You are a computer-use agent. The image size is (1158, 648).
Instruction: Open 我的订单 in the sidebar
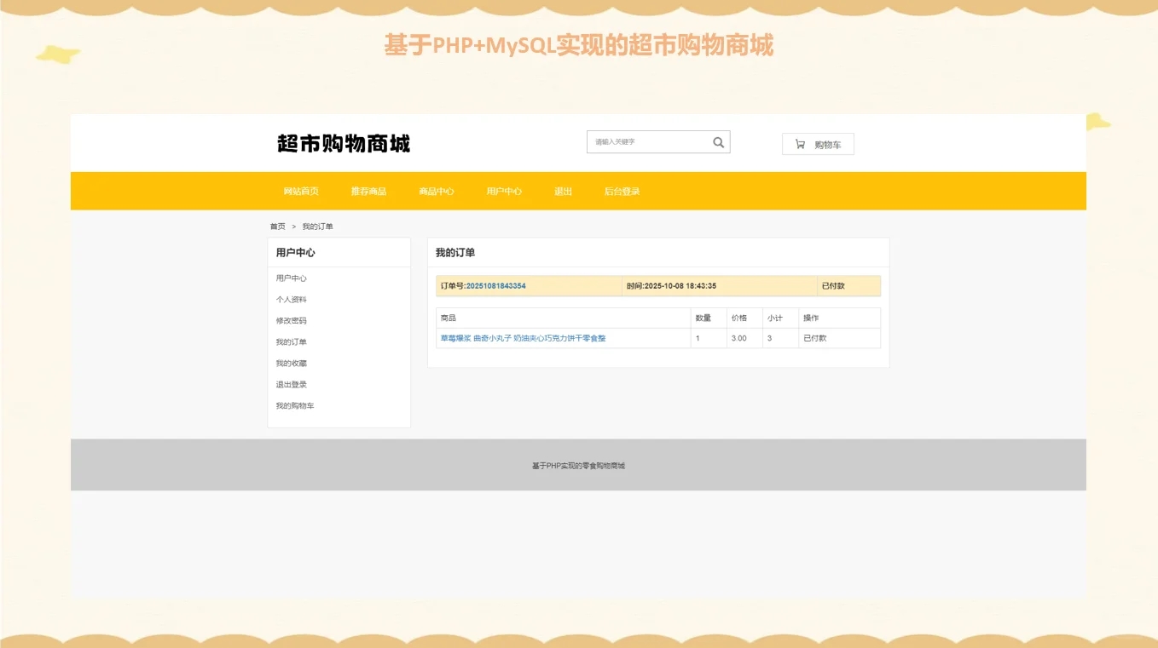coord(290,341)
